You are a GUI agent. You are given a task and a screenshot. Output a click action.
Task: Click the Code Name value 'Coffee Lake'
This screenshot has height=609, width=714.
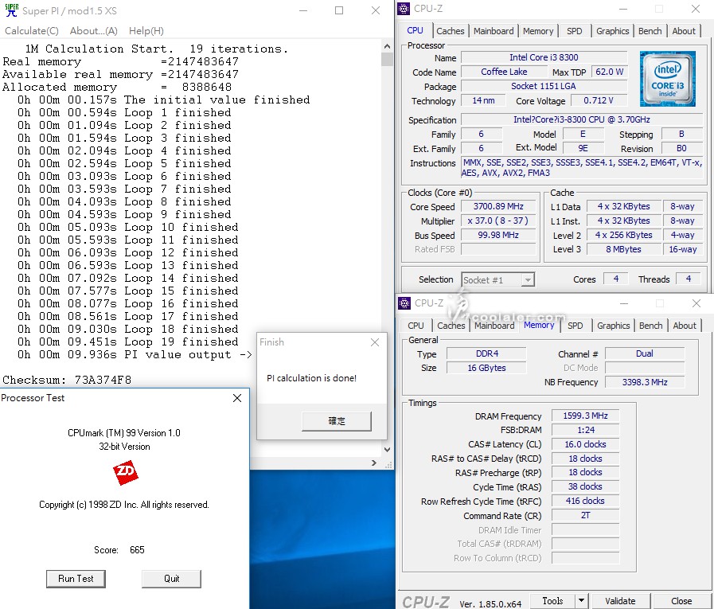pyautogui.click(x=504, y=72)
